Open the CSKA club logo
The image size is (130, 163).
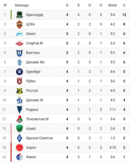[19, 24]
